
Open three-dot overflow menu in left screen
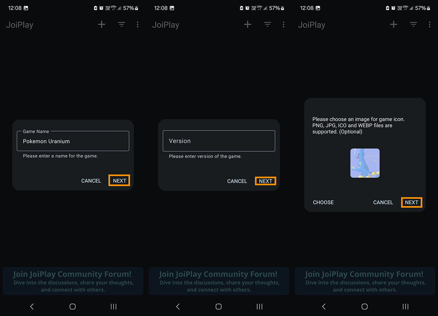[x=138, y=24]
